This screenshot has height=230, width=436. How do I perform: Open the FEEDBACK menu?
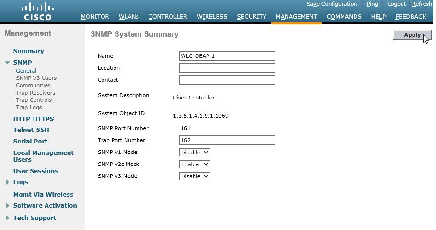(411, 17)
